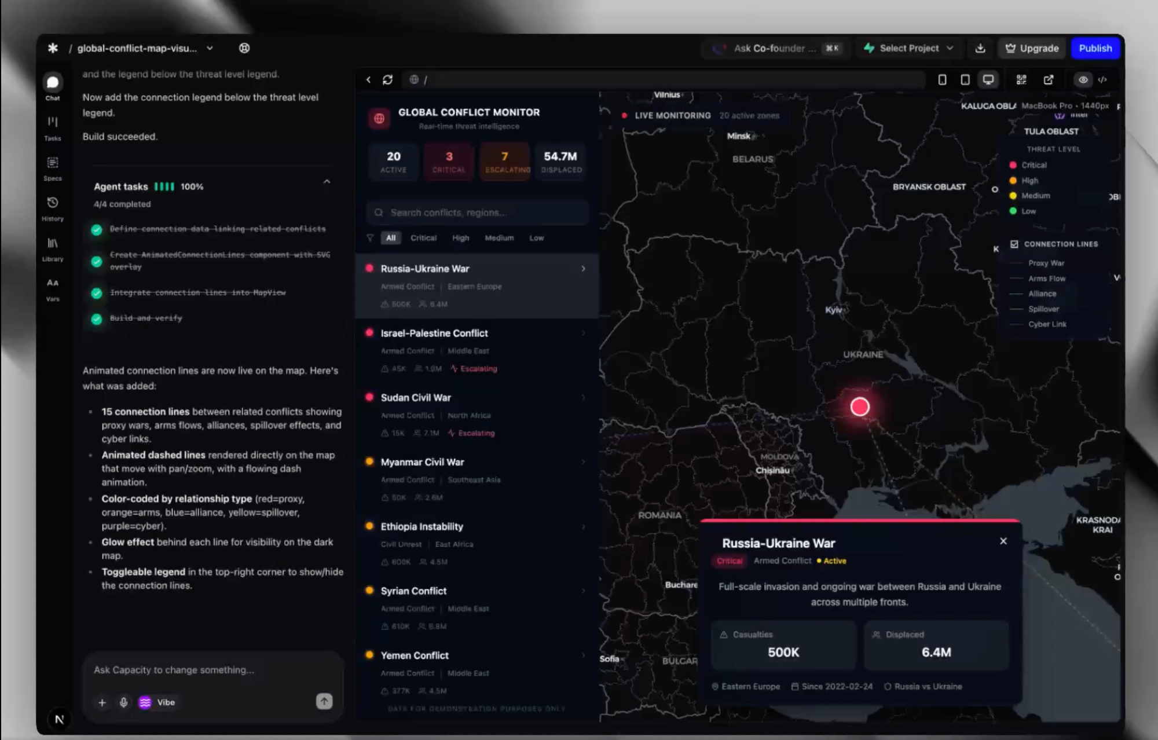Click the QR code icon
Viewport: 1158px width, 740px height.
pos(1021,80)
